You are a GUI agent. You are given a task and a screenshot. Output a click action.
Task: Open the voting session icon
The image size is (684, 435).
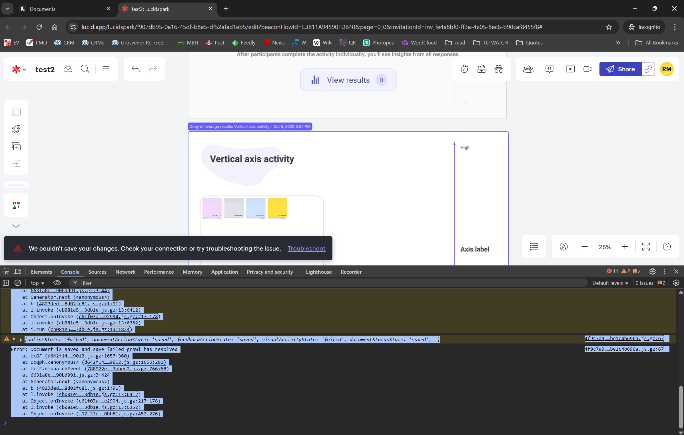(x=482, y=69)
